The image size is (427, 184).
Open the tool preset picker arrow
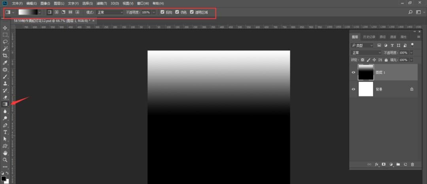point(13,12)
